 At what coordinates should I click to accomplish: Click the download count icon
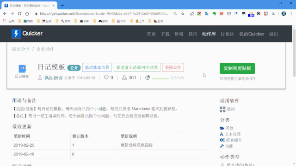tap(124, 77)
